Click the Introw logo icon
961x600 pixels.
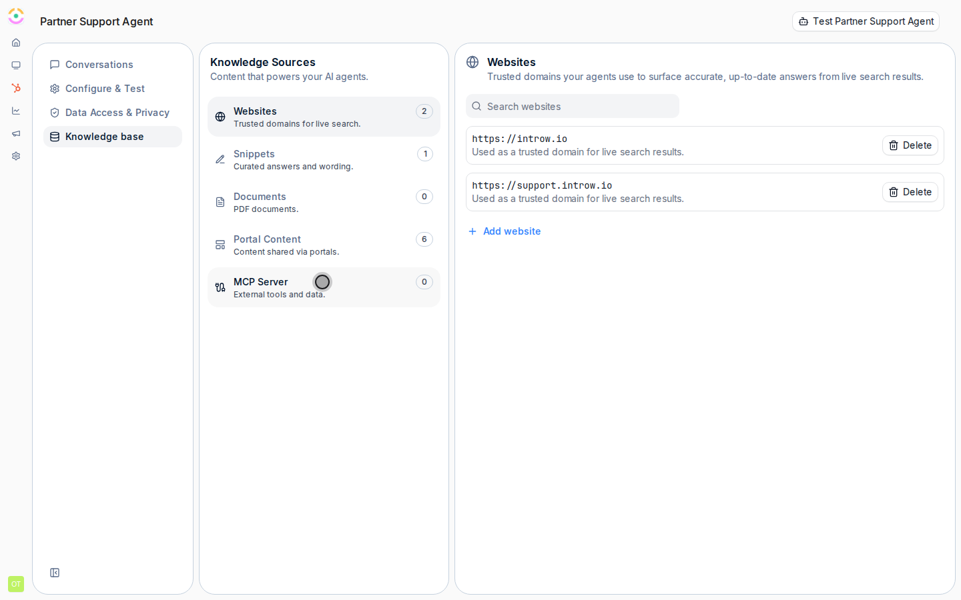coord(16,16)
